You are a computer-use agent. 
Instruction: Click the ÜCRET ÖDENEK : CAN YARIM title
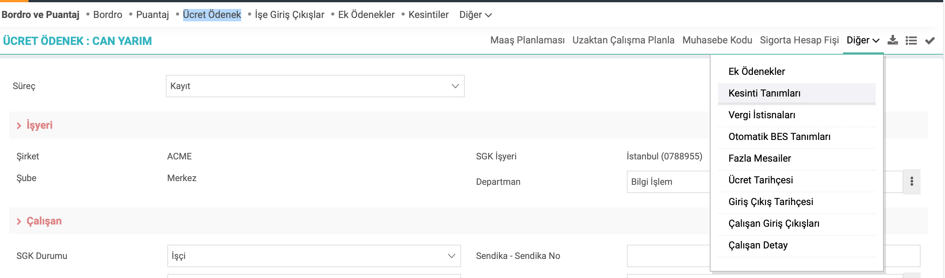pyautogui.click(x=77, y=41)
